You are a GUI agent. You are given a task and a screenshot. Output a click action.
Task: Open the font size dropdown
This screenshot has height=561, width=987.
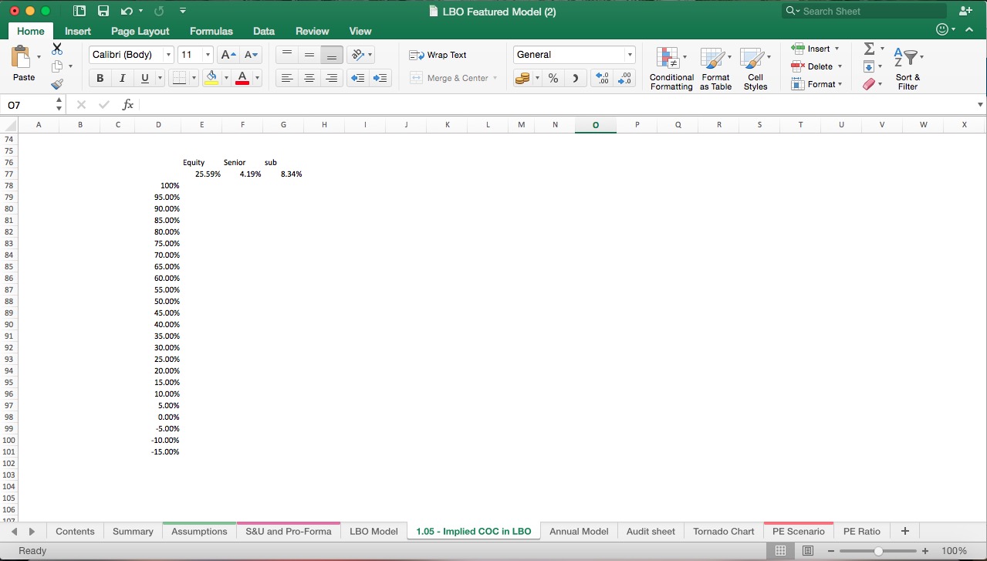pos(205,55)
